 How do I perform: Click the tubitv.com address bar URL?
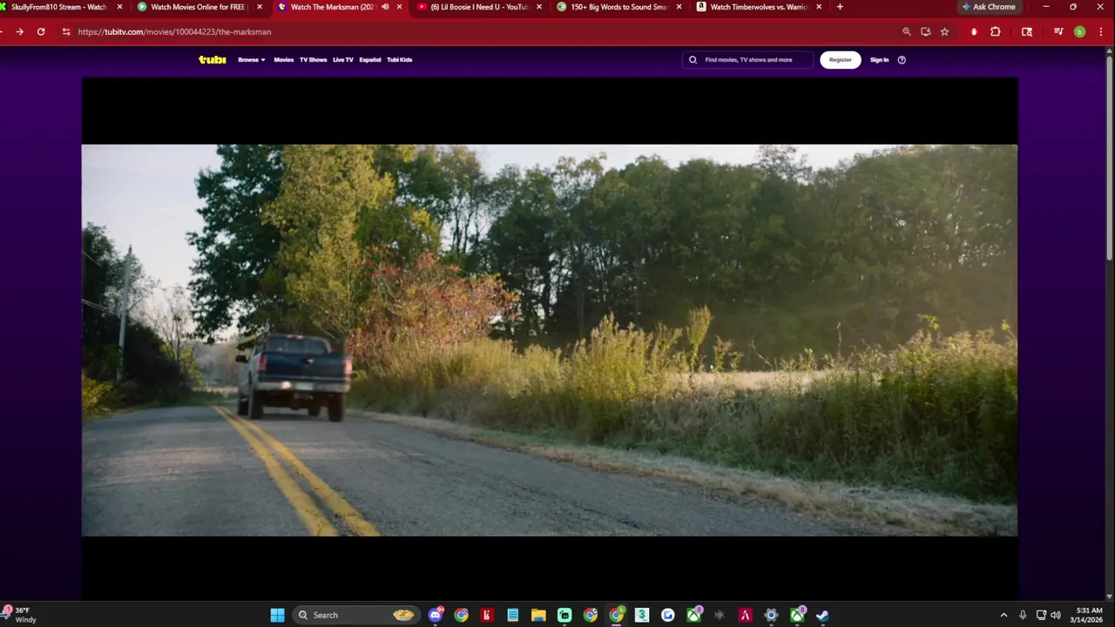[174, 31]
